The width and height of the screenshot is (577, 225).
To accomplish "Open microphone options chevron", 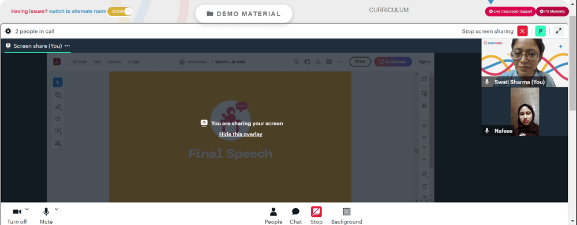I will point(57,209).
